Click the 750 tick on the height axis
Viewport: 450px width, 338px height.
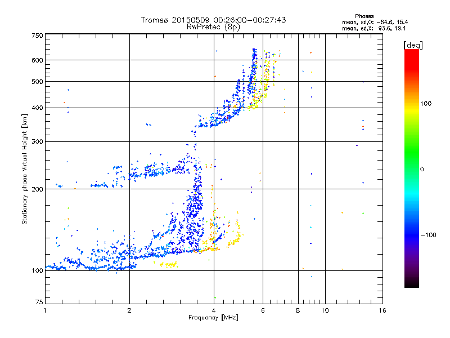coord(37,35)
